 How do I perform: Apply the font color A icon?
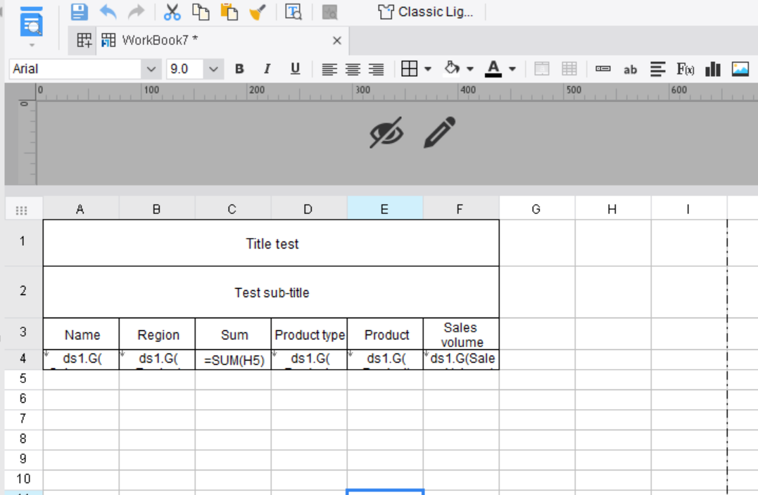[x=493, y=69]
